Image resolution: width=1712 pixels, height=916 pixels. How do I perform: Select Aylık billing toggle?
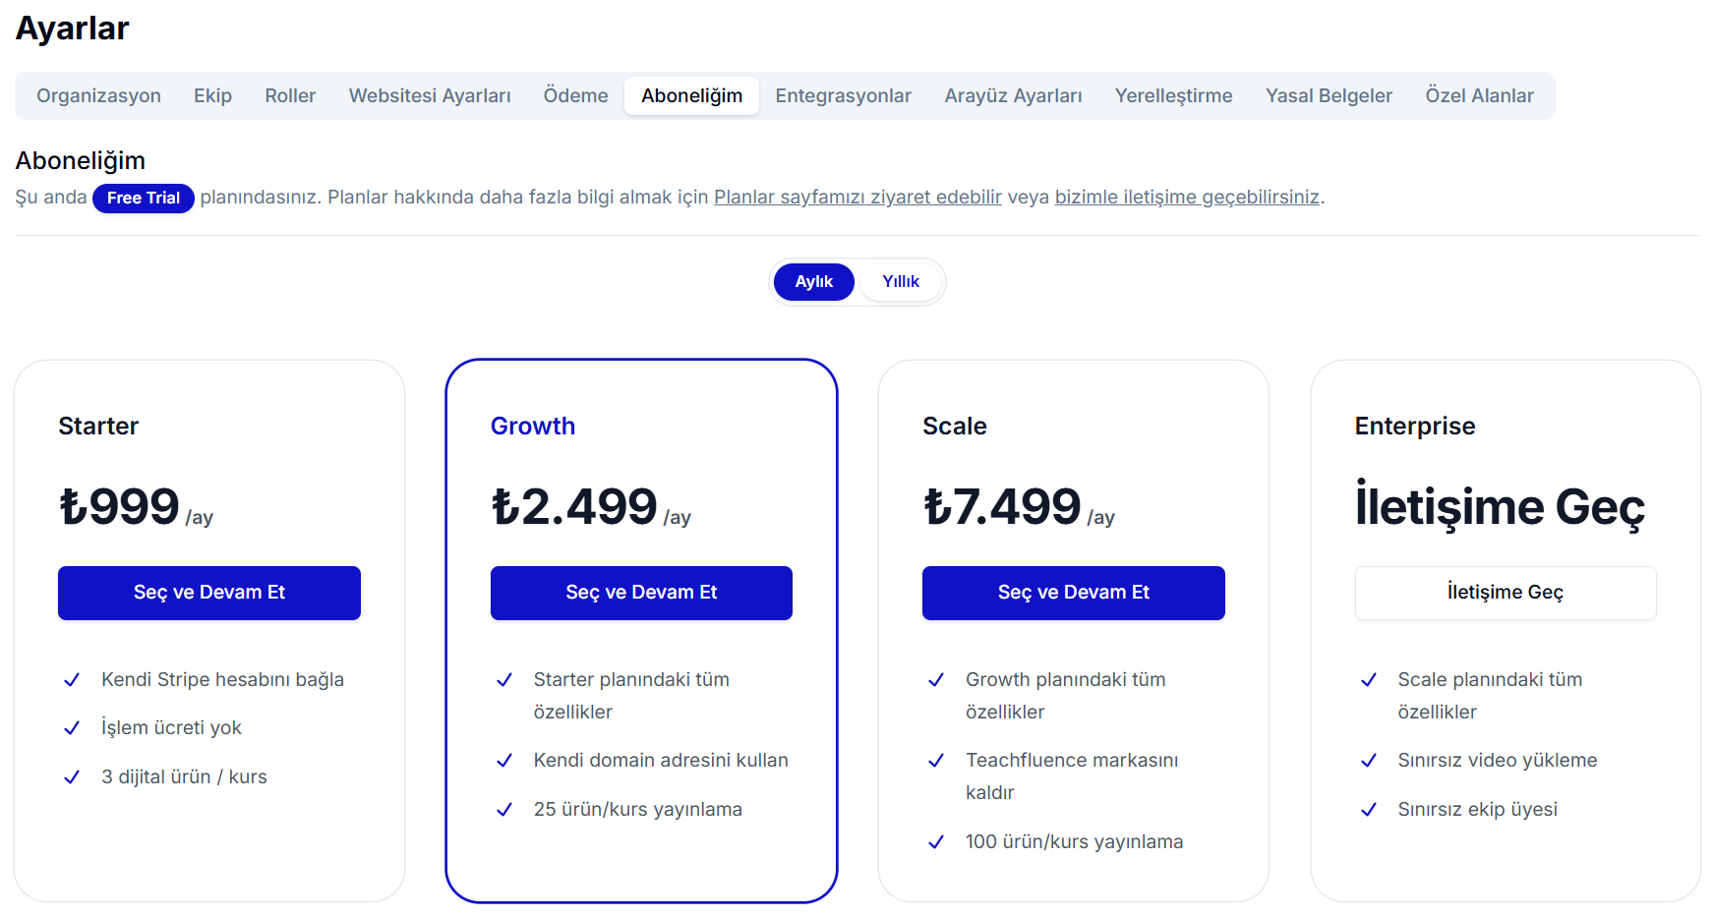tap(813, 282)
